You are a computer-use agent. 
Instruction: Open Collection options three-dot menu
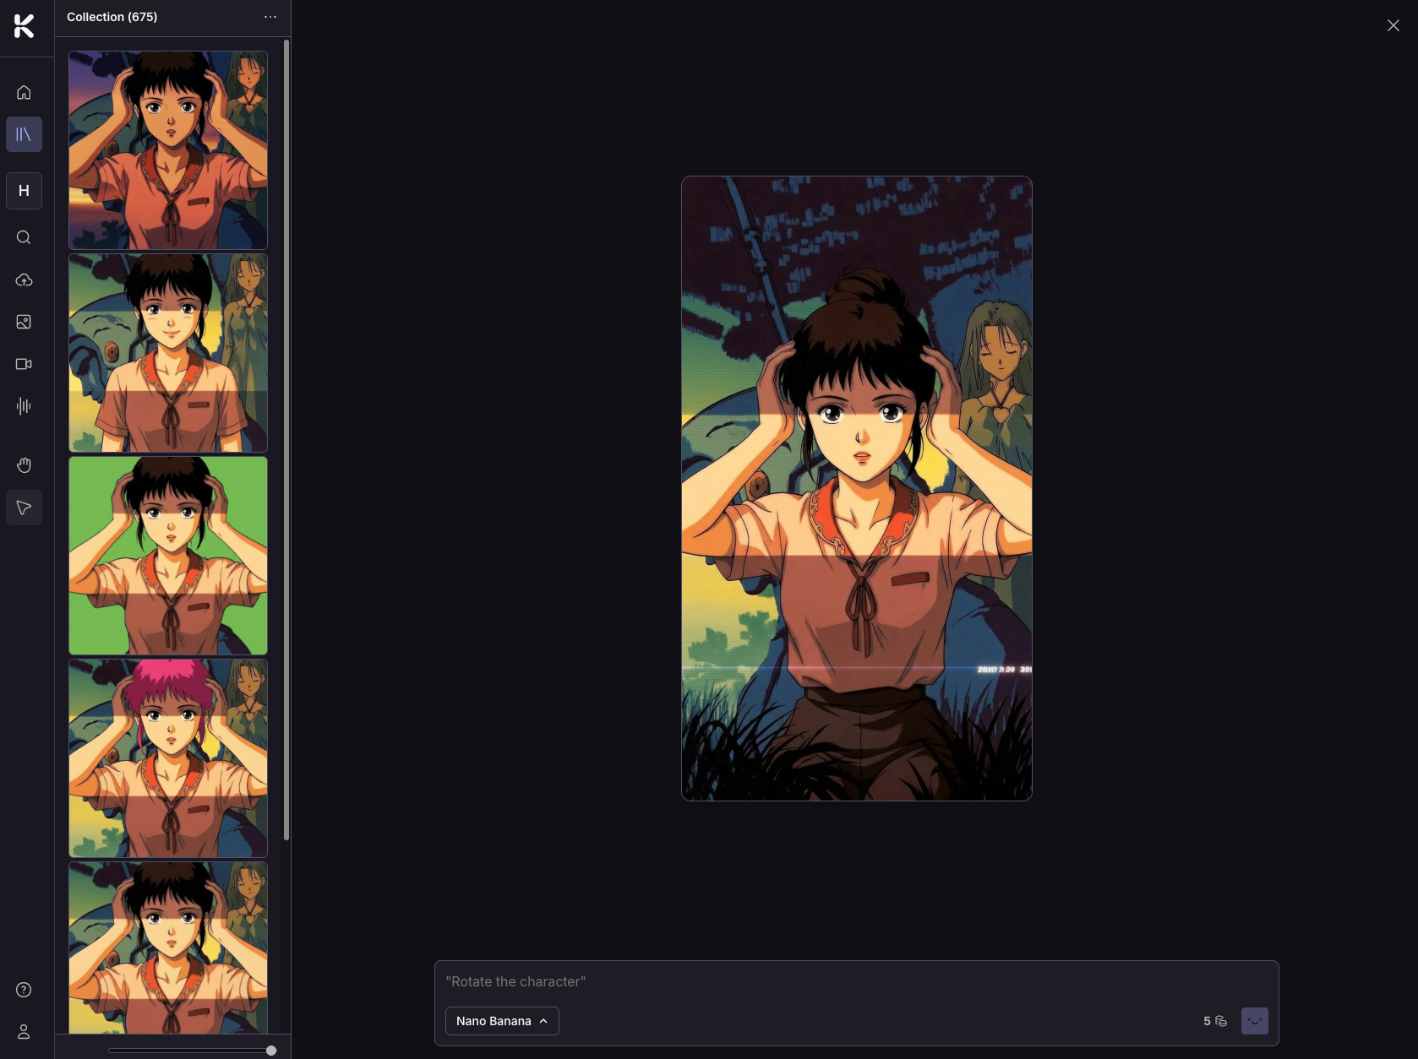270,17
